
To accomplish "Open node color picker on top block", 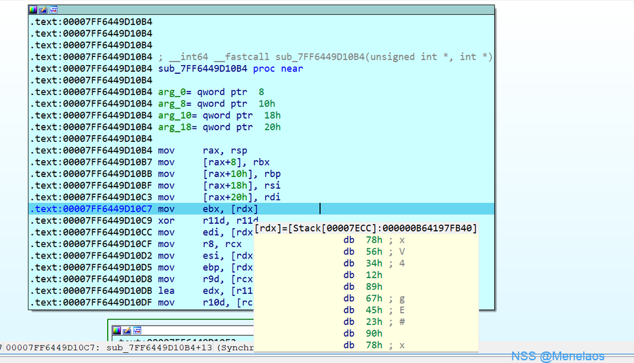I will [33, 10].
